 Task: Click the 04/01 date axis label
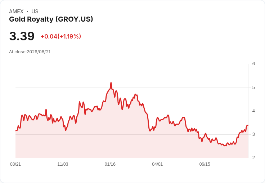[157, 164]
